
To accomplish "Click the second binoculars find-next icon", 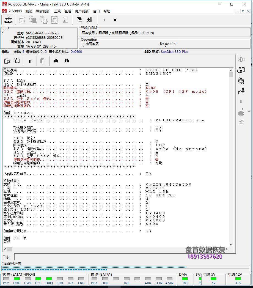I will pos(67,61).
